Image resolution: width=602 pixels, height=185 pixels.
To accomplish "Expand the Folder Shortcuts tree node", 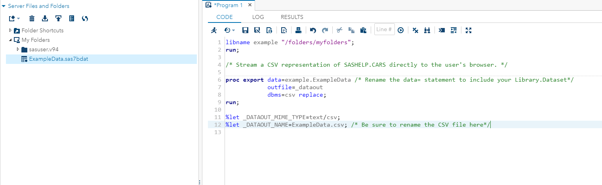I will 10,30.
